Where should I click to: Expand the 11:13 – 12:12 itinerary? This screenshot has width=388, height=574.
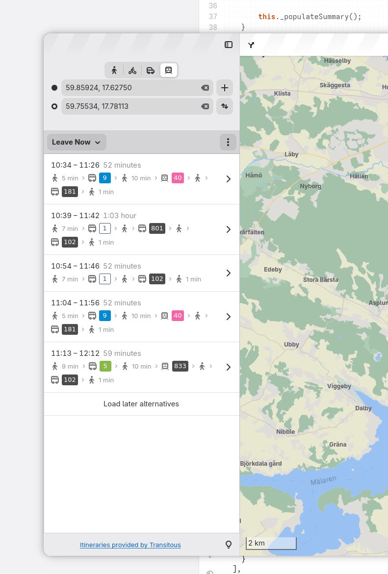(x=141, y=367)
